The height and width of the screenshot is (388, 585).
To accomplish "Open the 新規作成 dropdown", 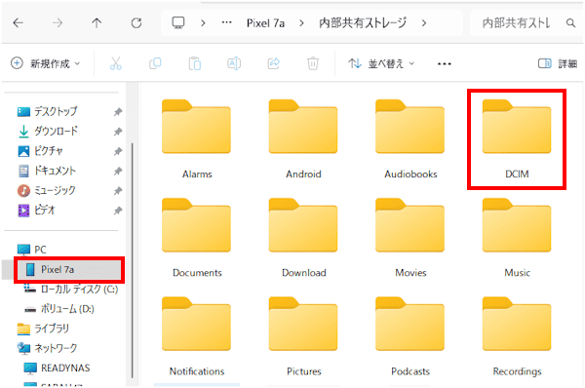I will pyautogui.click(x=46, y=63).
